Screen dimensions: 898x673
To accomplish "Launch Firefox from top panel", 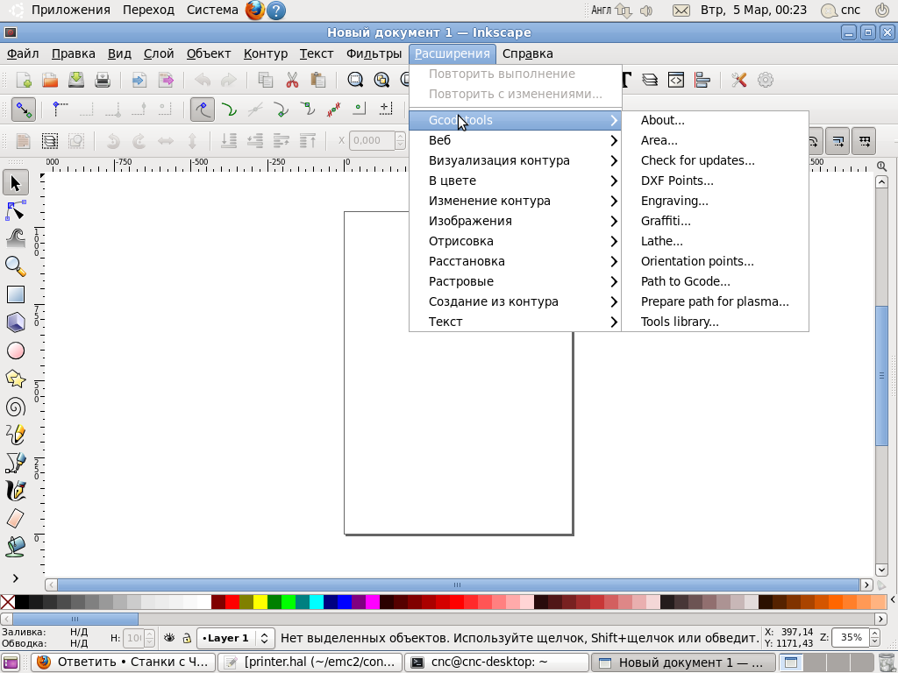I will [255, 11].
